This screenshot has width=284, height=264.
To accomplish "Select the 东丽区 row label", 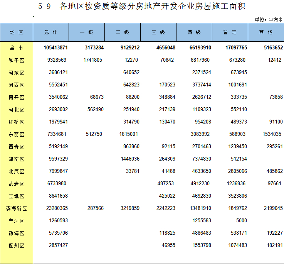I will coord(17,134).
